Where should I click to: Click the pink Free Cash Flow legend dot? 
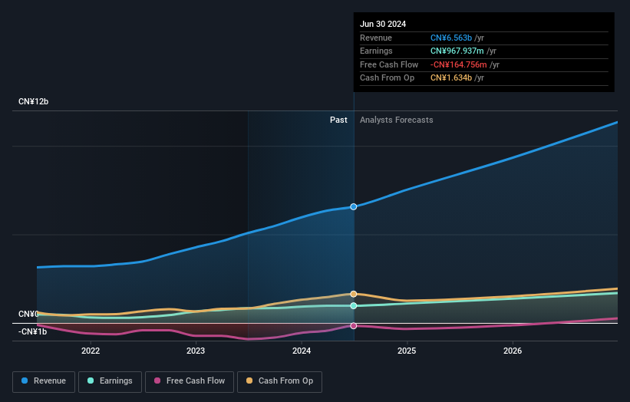tap(157, 381)
